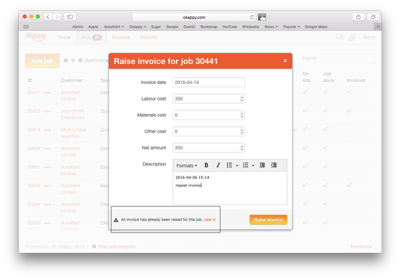Open Google Maps bookmark

click(x=316, y=27)
